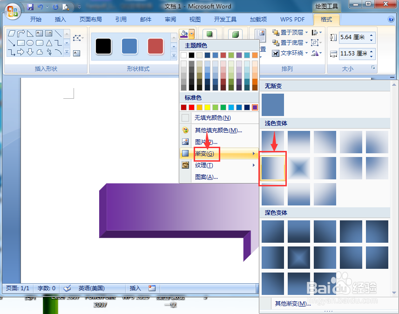Image resolution: width=399 pixels, height=314 pixels.
Task: Save the document via quick access toolbar
Action: tap(30, 7)
